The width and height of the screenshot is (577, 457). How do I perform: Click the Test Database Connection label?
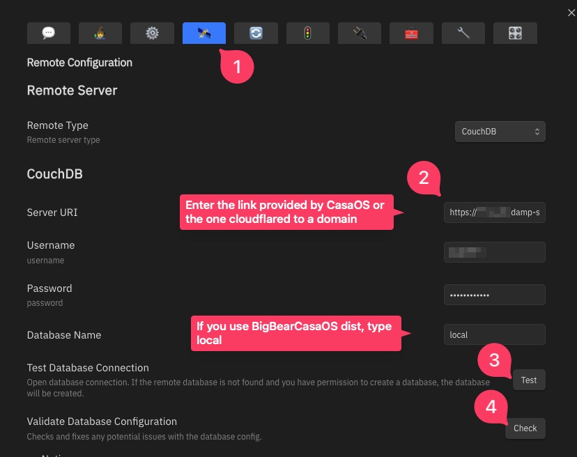pos(88,368)
